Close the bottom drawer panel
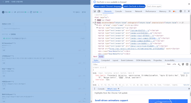This screenshot has height=103, width=191. click(189, 89)
